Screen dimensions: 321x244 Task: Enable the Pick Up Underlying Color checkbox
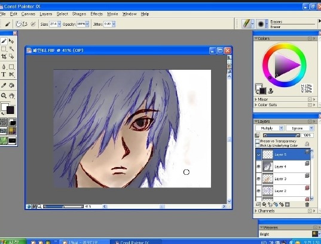coord(258,146)
